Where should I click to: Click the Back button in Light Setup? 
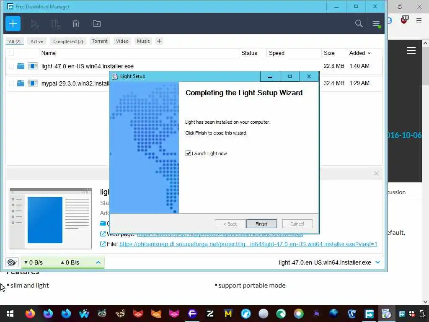230,224
